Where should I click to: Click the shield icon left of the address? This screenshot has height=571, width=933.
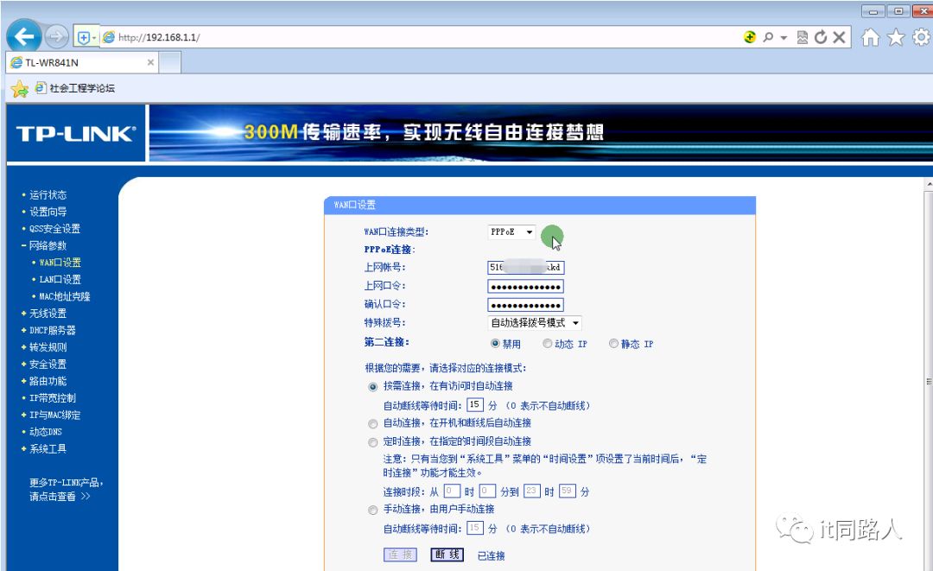coord(84,37)
